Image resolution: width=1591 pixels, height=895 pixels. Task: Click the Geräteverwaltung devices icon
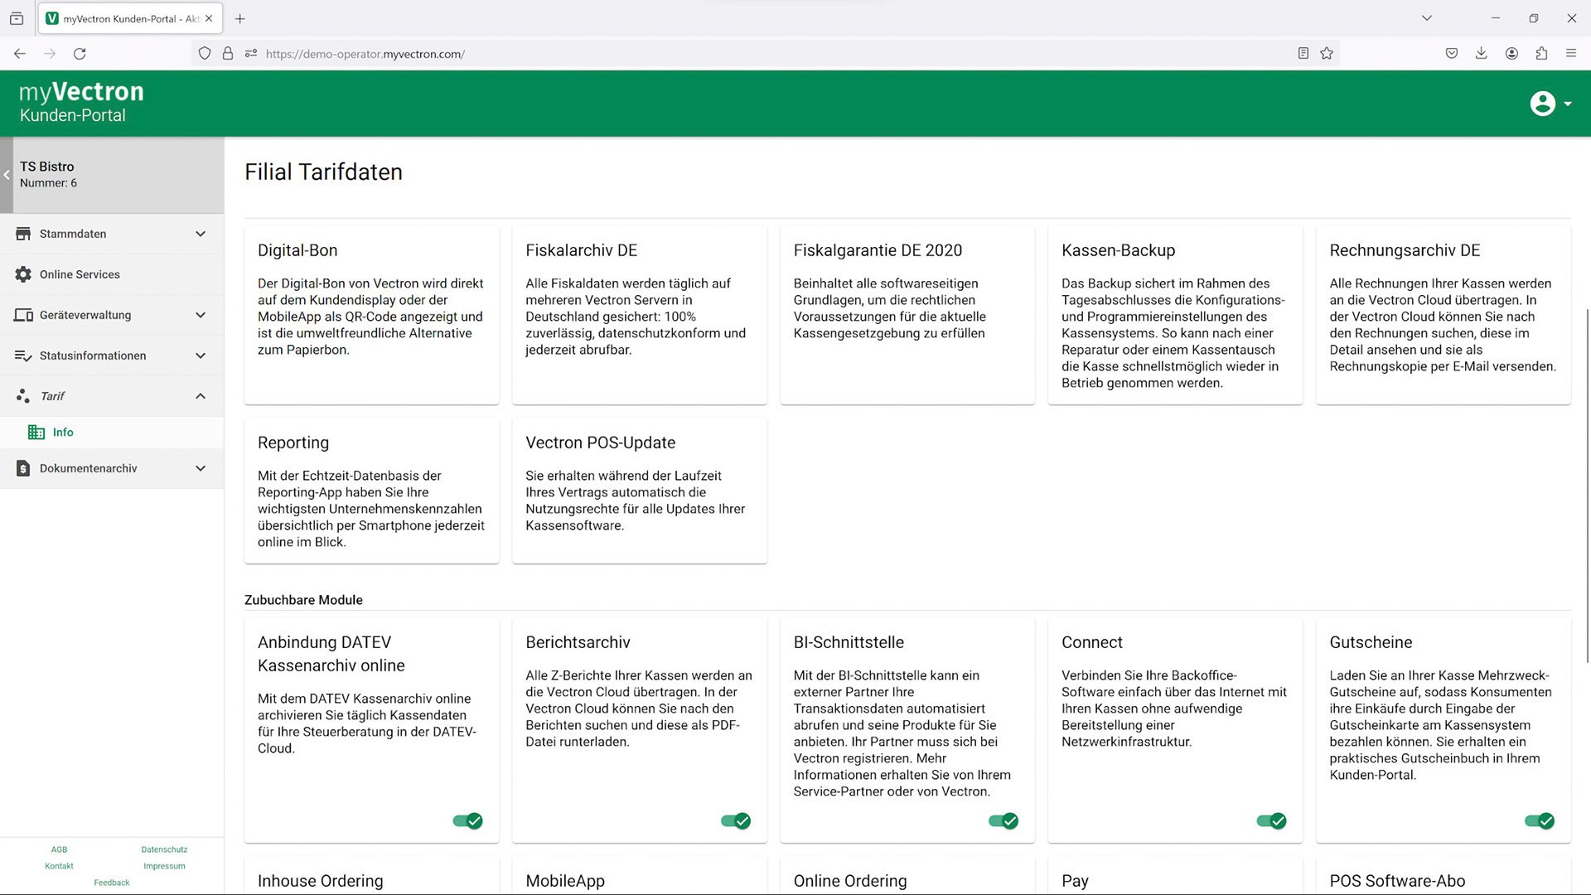pyautogui.click(x=23, y=315)
